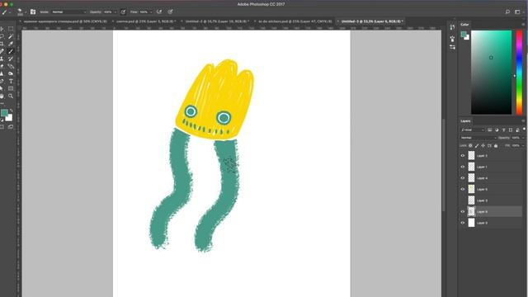The width and height of the screenshot is (528, 297).
Task: Select the Paint Bucket/Gradient tool
Action: click(11, 66)
